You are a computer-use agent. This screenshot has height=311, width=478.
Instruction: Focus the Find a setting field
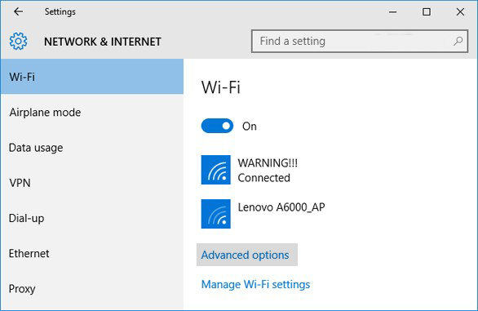(x=360, y=41)
